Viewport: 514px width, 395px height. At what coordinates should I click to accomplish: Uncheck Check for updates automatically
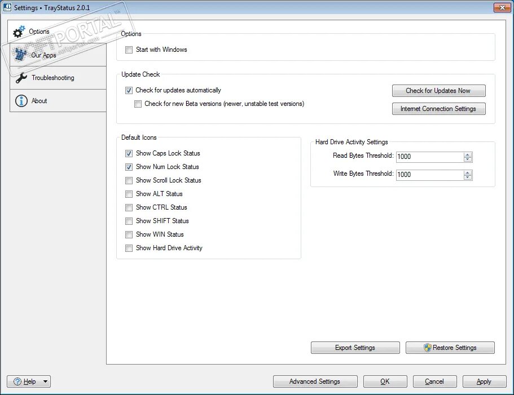[x=129, y=90]
